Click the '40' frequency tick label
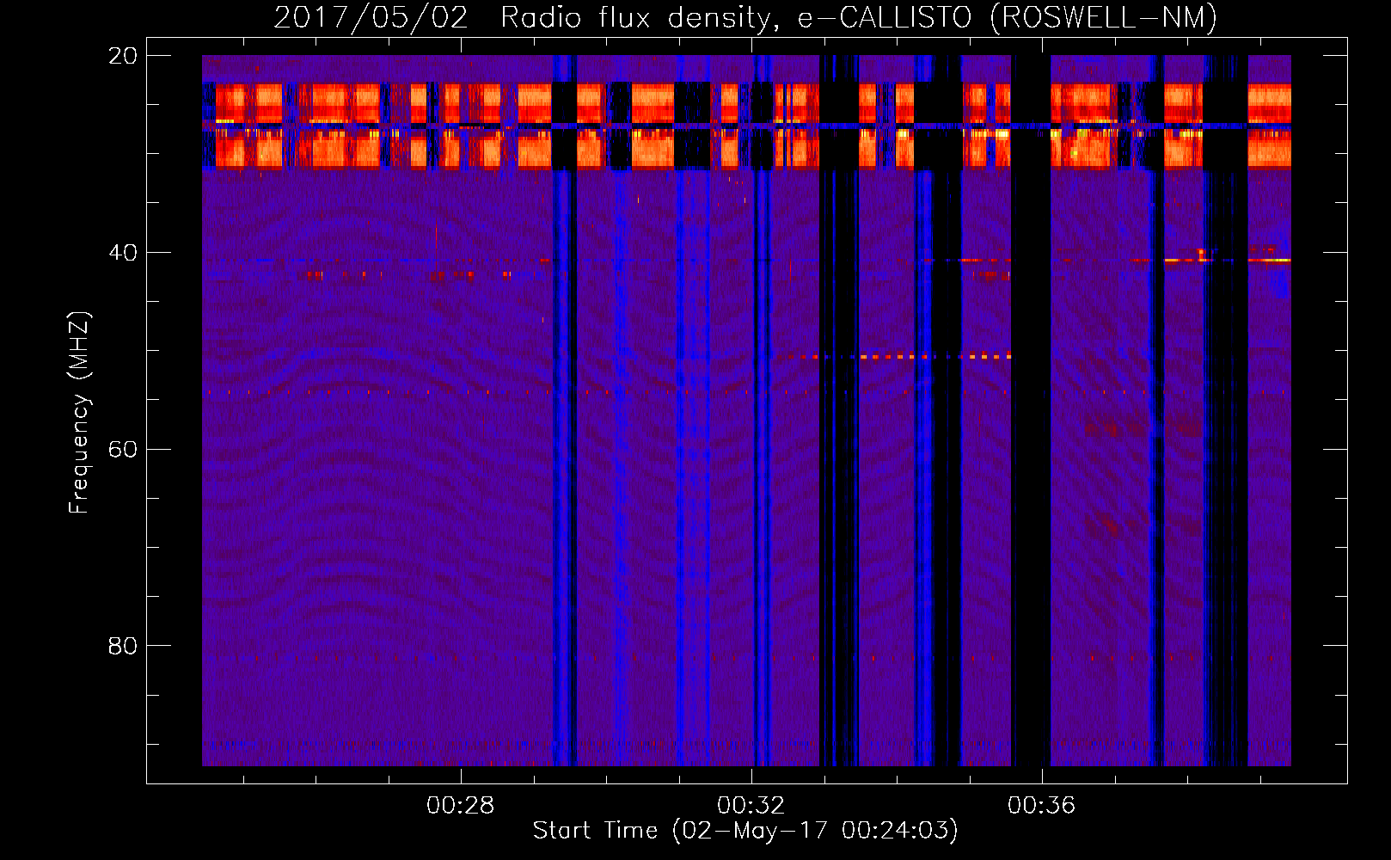This screenshot has height=860, width=1391. 122,253
